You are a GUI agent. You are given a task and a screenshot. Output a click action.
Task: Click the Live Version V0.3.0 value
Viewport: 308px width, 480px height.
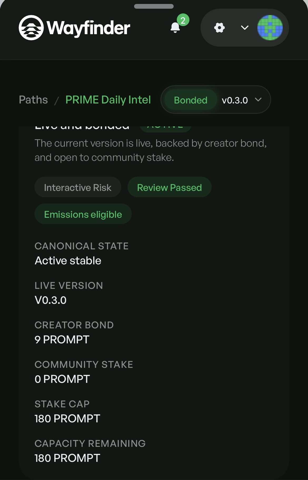(x=51, y=300)
